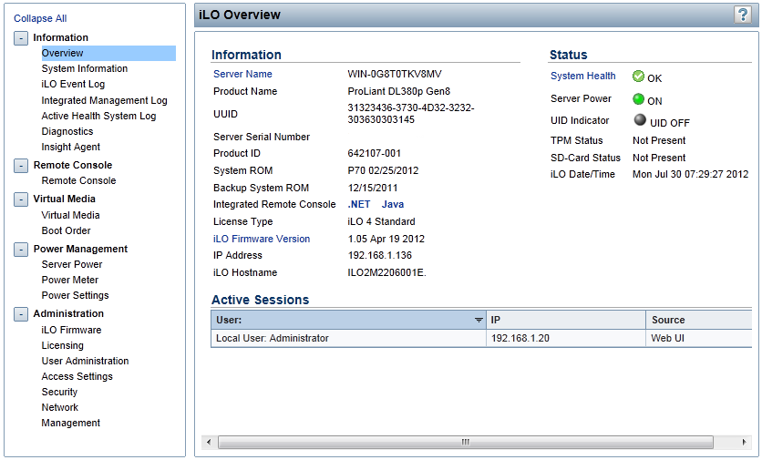Go to User Administration page
This screenshot has height=460, width=762.
pos(85,361)
